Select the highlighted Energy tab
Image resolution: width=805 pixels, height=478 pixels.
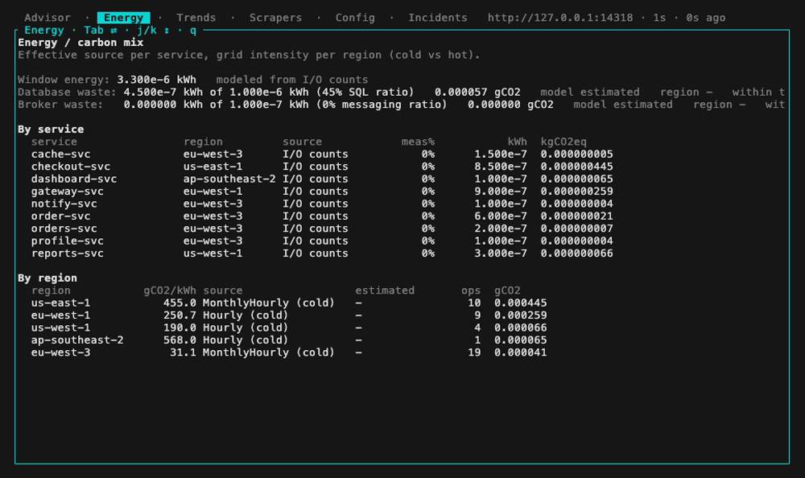coord(123,18)
